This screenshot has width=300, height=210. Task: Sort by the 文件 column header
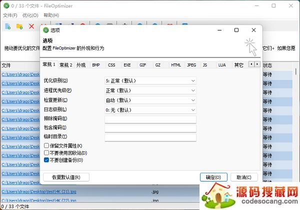pos(6,65)
